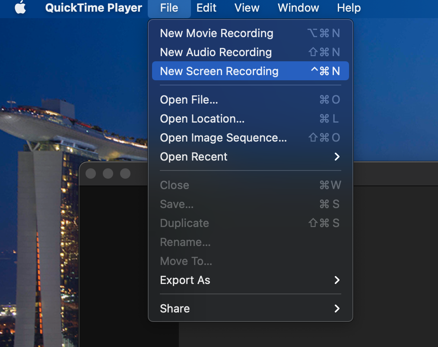Open the Edit menu
This screenshot has width=438, height=347.
(206, 8)
